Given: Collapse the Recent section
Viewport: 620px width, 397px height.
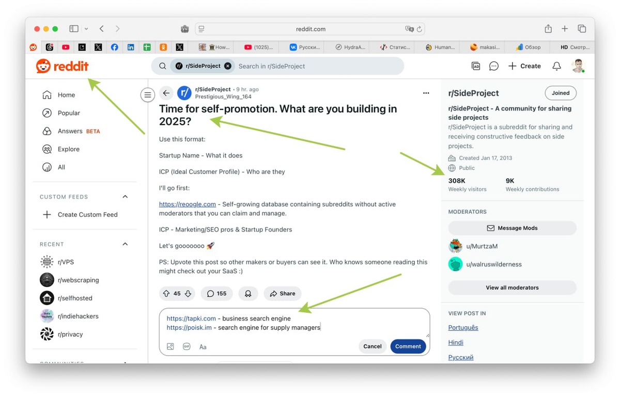Looking at the screenshot, I should [125, 244].
